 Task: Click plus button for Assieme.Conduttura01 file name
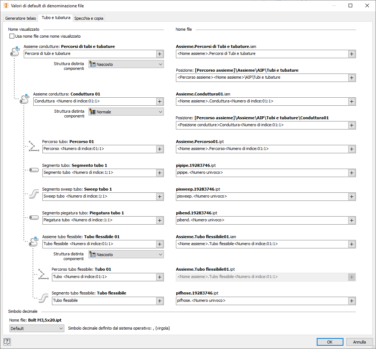[351, 101]
